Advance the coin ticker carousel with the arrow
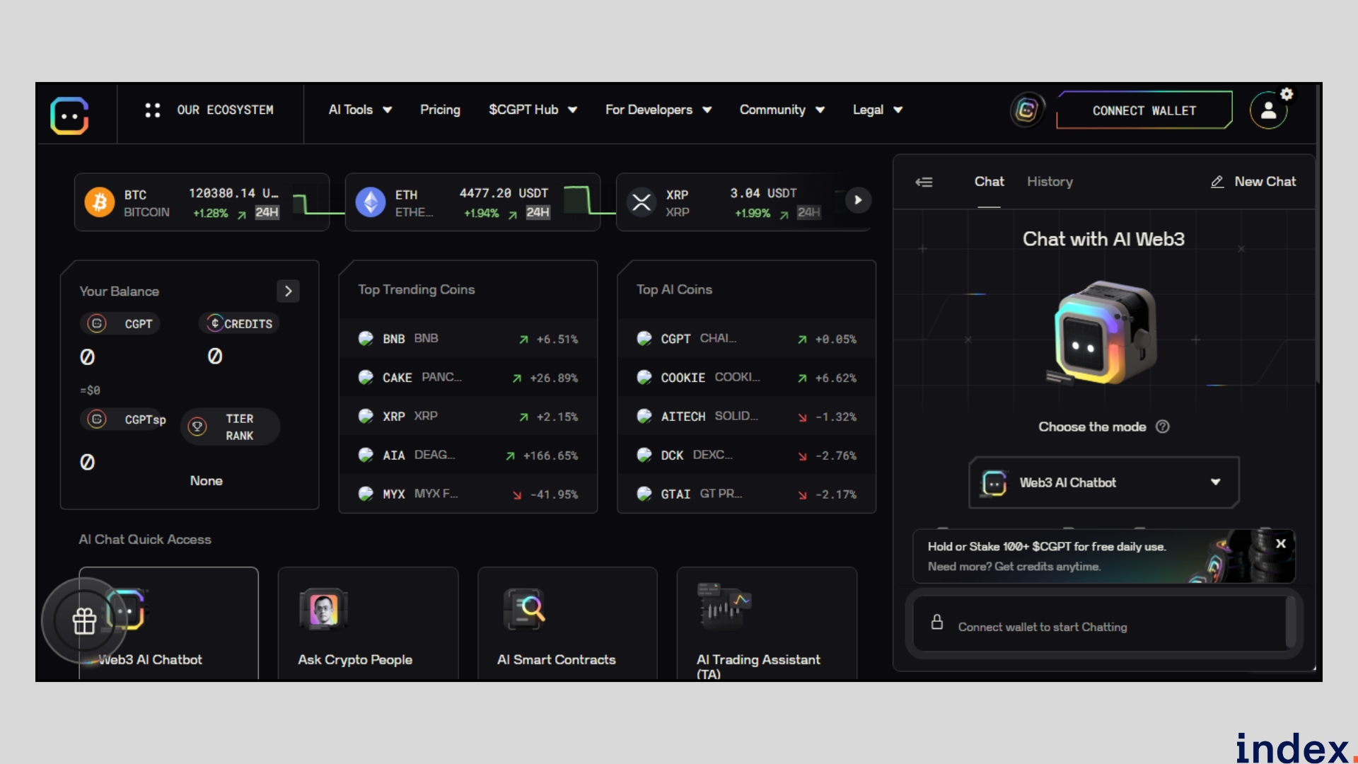Image resolution: width=1358 pixels, height=764 pixels. coord(858,201)
